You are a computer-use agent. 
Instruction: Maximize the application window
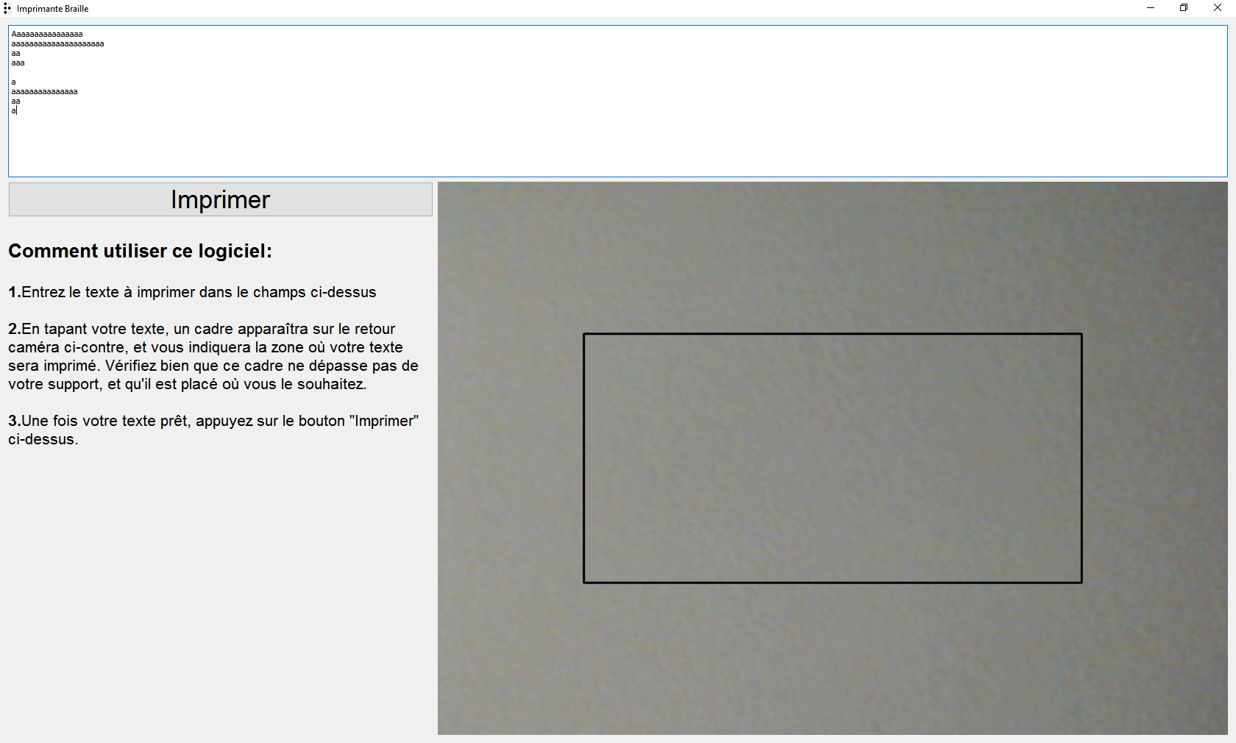(x=1184, y=8)
